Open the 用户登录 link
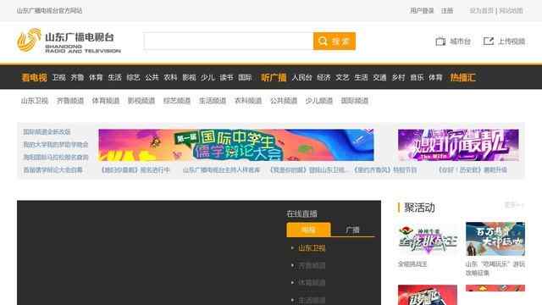542x305 pixels. point(422,11)
